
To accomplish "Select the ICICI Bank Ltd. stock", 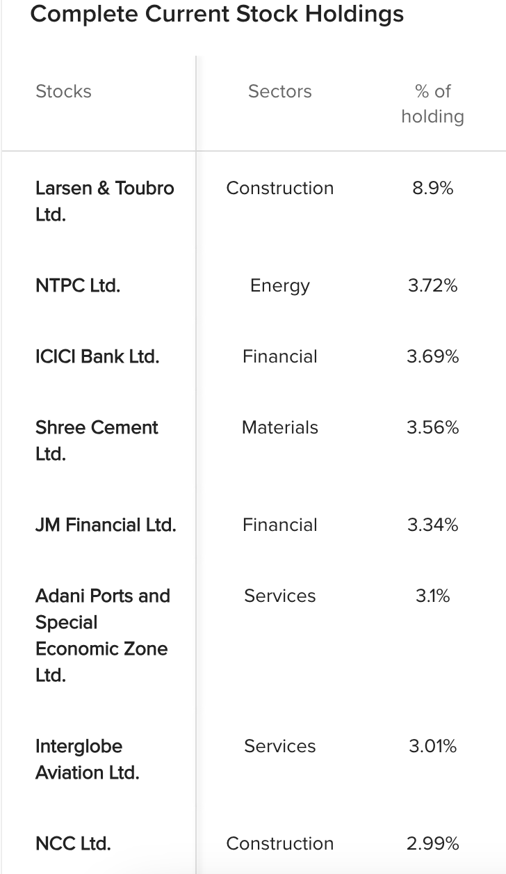I will (x=97, y=356).
